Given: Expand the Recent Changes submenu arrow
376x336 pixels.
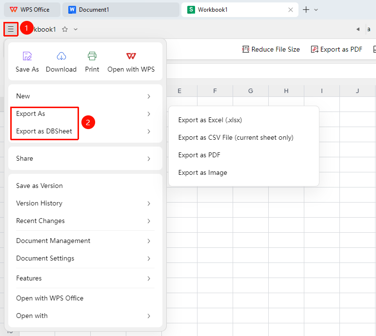Looking at the screenshot, I should click(149, 221).
